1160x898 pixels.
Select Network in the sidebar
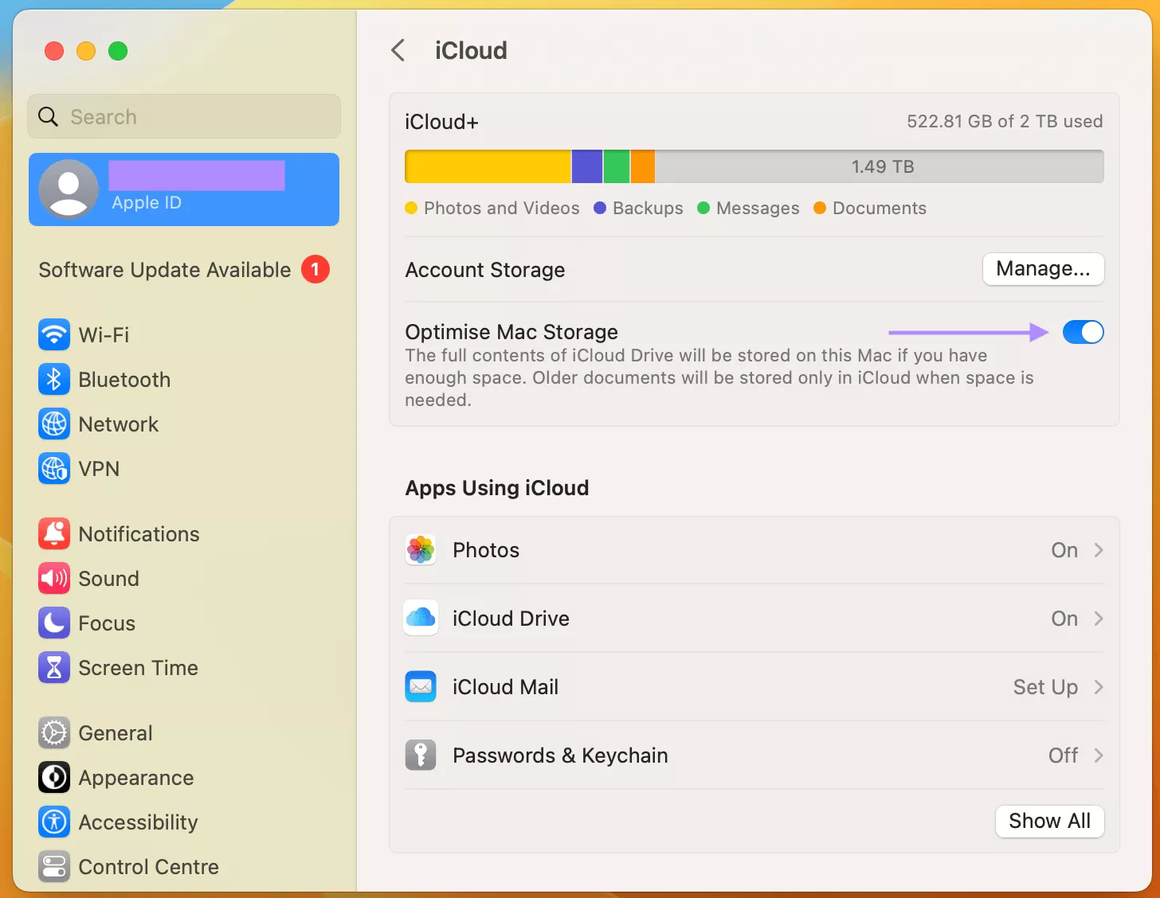[x=118, y=424]
